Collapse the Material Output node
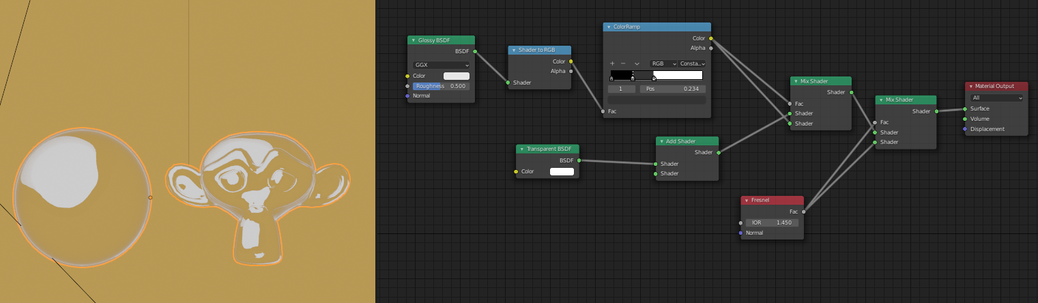Viewport: 1038px width, 303px height. point(971,87)
